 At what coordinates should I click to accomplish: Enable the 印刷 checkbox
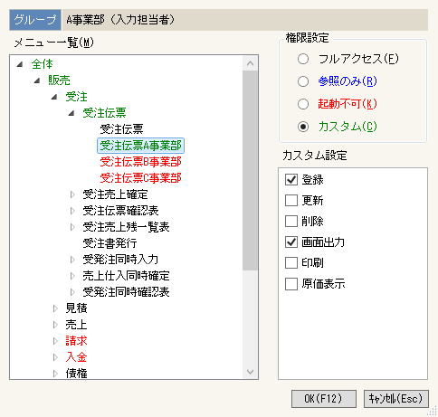point(291,262)
